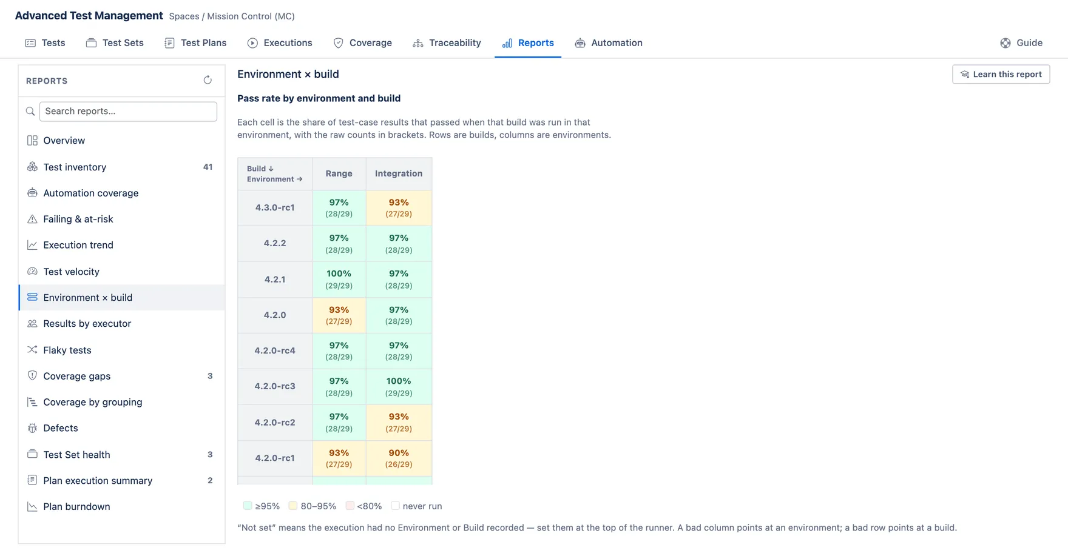Click the 90% cell for 4.2.0-rc1
Image resolution: width=1068 pixels, height=553 pixels.
(x=399, y=458)
